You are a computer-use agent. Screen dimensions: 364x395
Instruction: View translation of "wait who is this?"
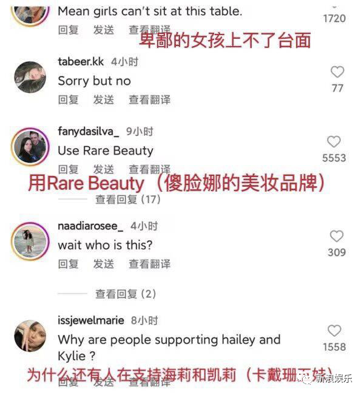pos(150,265)
